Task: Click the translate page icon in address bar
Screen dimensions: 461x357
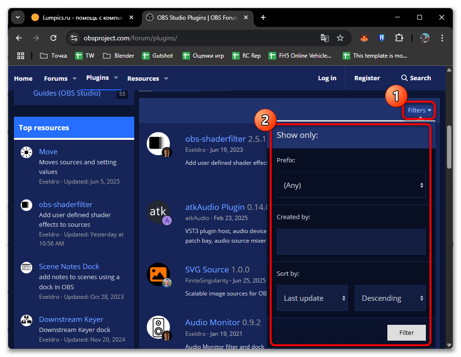Action: [325, 38]
